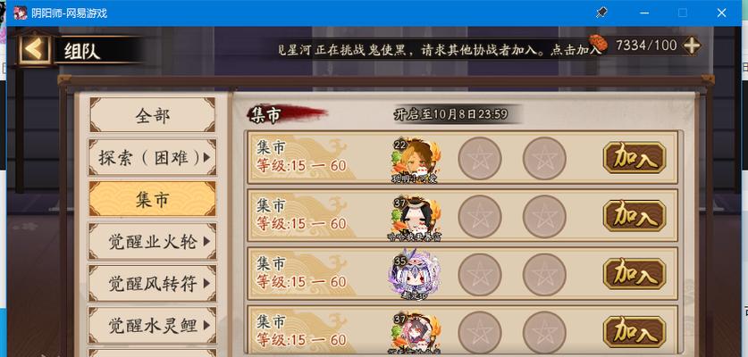
Task: Select first empty star slot in top team
Action: pos(479,158)
